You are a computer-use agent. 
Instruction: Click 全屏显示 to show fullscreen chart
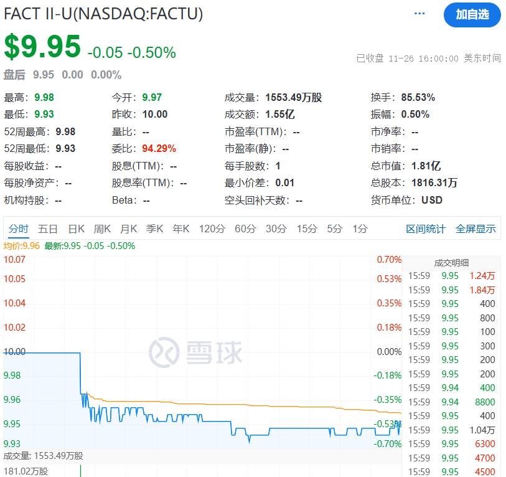[477, 229]
